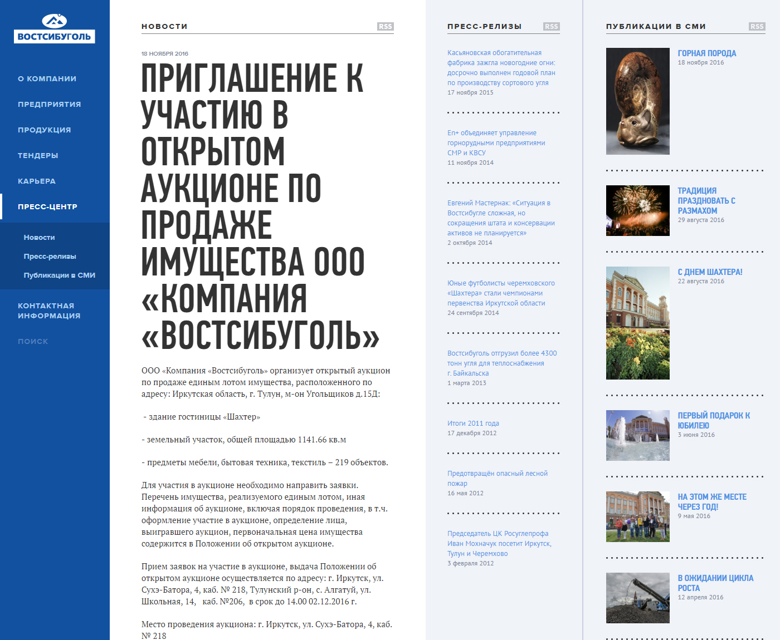Open the RSS feed for Новости
Image resolution: width=780 pixels, height=640 pixels.
385,27
